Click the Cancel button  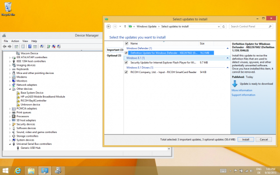[264, 139]
